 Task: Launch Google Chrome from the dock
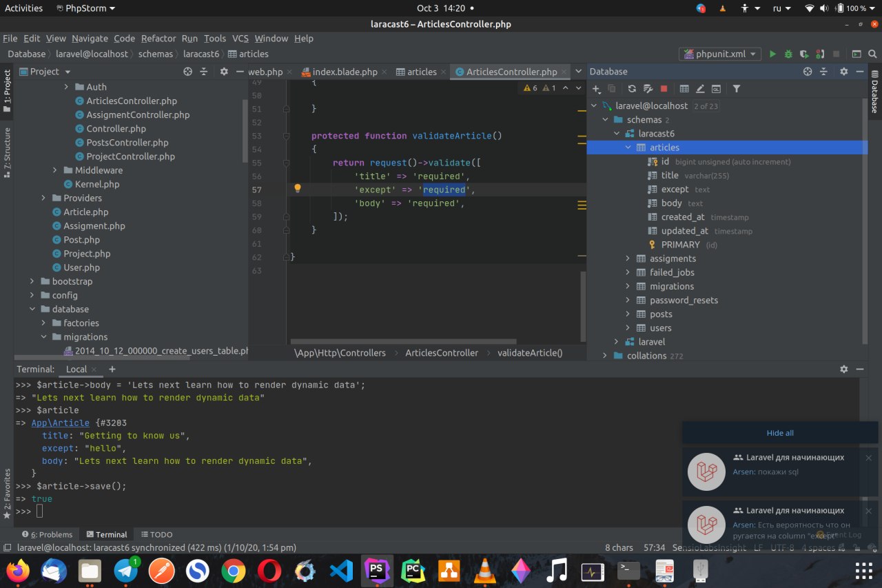(x=234, y=571)
